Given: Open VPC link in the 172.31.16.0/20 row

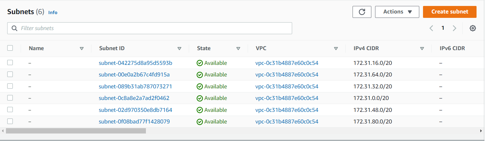Looking at the screenshot, I should tap(287, 63).
